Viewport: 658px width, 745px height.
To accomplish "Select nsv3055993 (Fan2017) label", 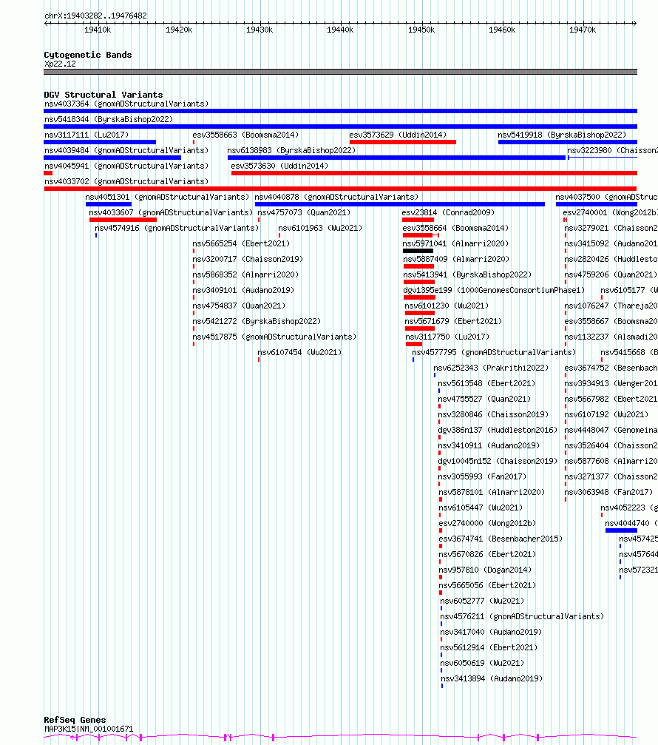I will pyautogui.click(x=482, y=476).
